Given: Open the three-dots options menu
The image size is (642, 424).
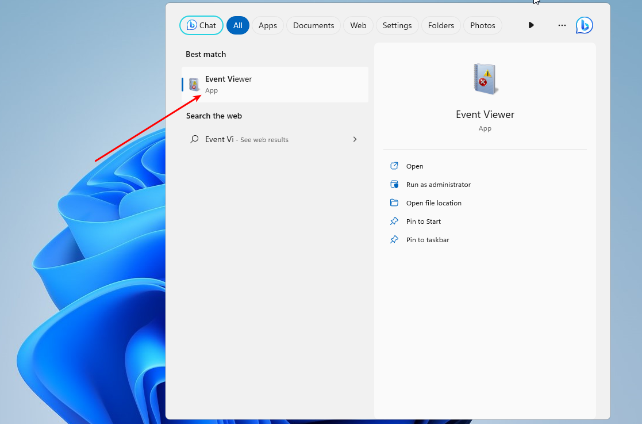Looking at the screenshot, I should point(562,25).
